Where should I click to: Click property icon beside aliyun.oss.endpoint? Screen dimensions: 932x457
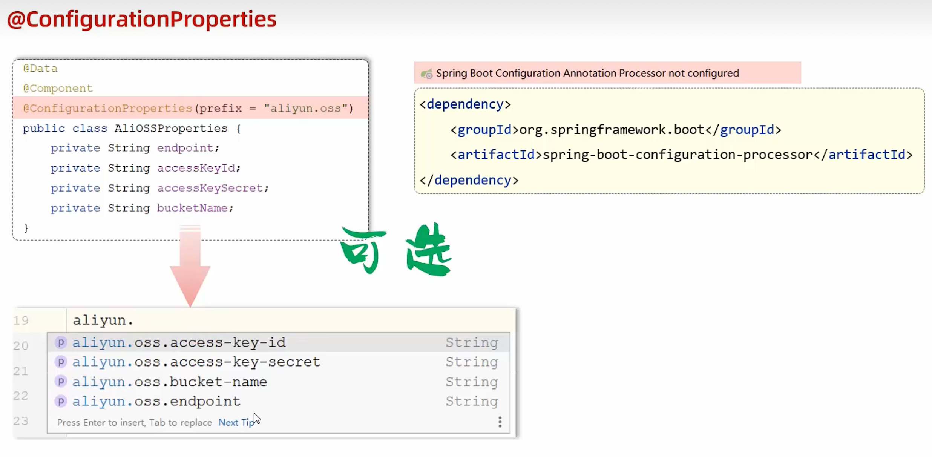(x=61, y=401)
